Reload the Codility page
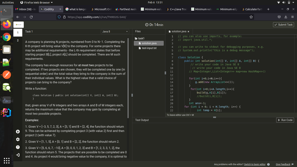This screenshot has width=297, height=167. click(31, 17)
